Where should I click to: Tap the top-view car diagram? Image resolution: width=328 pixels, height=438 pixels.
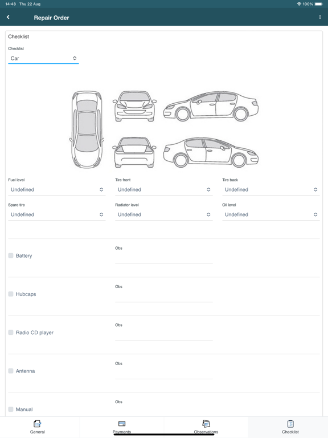(87, 129)
